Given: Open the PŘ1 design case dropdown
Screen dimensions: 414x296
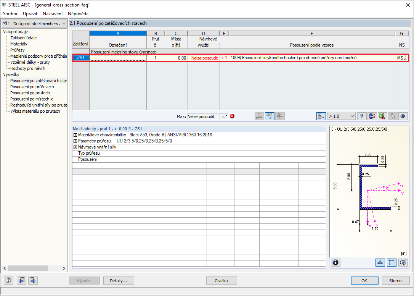Looking at the screenshot, I should [x=34, y=24].
